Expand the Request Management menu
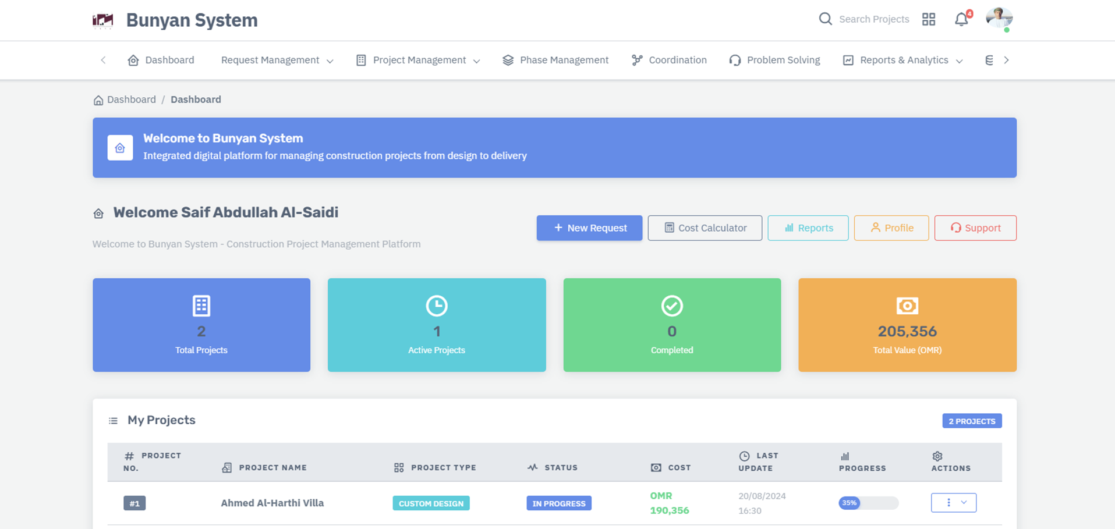This screenshot has width=1115, height=529. point(277,61)
